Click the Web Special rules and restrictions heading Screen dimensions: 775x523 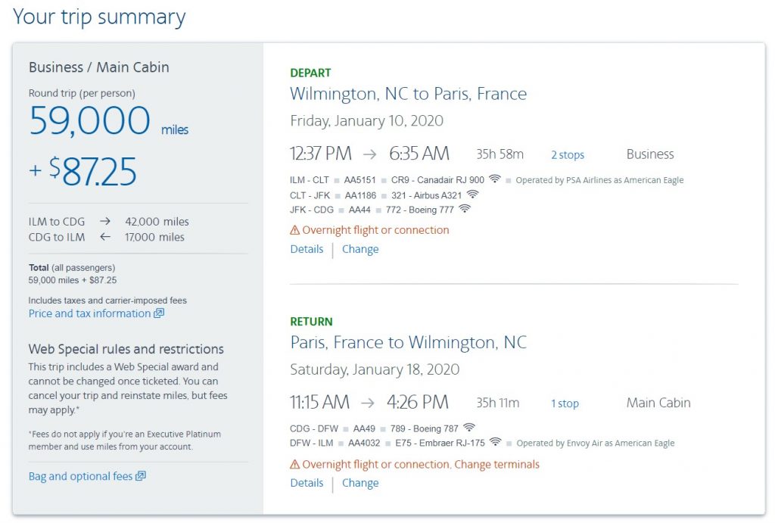[x=126, y=349]
